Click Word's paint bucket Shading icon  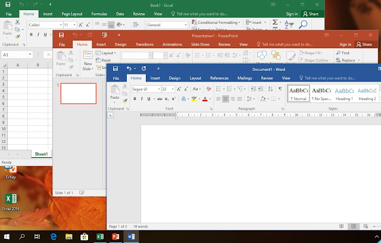click(x=263, y=99)
